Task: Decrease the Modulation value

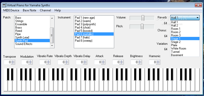Action: (x=30, y=63)
